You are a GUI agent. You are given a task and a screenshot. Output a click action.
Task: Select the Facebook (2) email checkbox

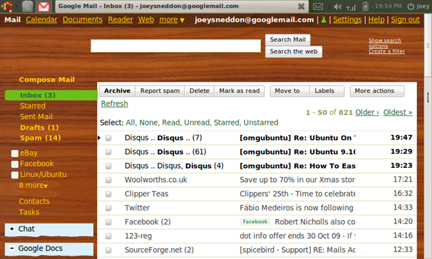pyautogui.click(x=108, y=222)
